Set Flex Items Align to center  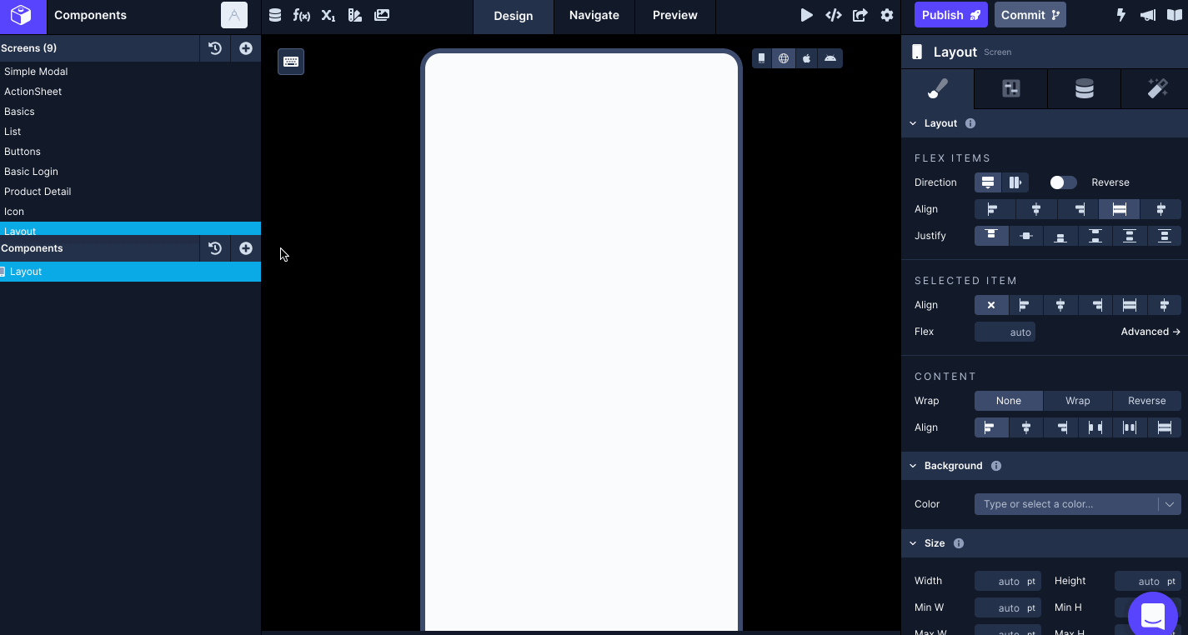(x=1036, y=209)
